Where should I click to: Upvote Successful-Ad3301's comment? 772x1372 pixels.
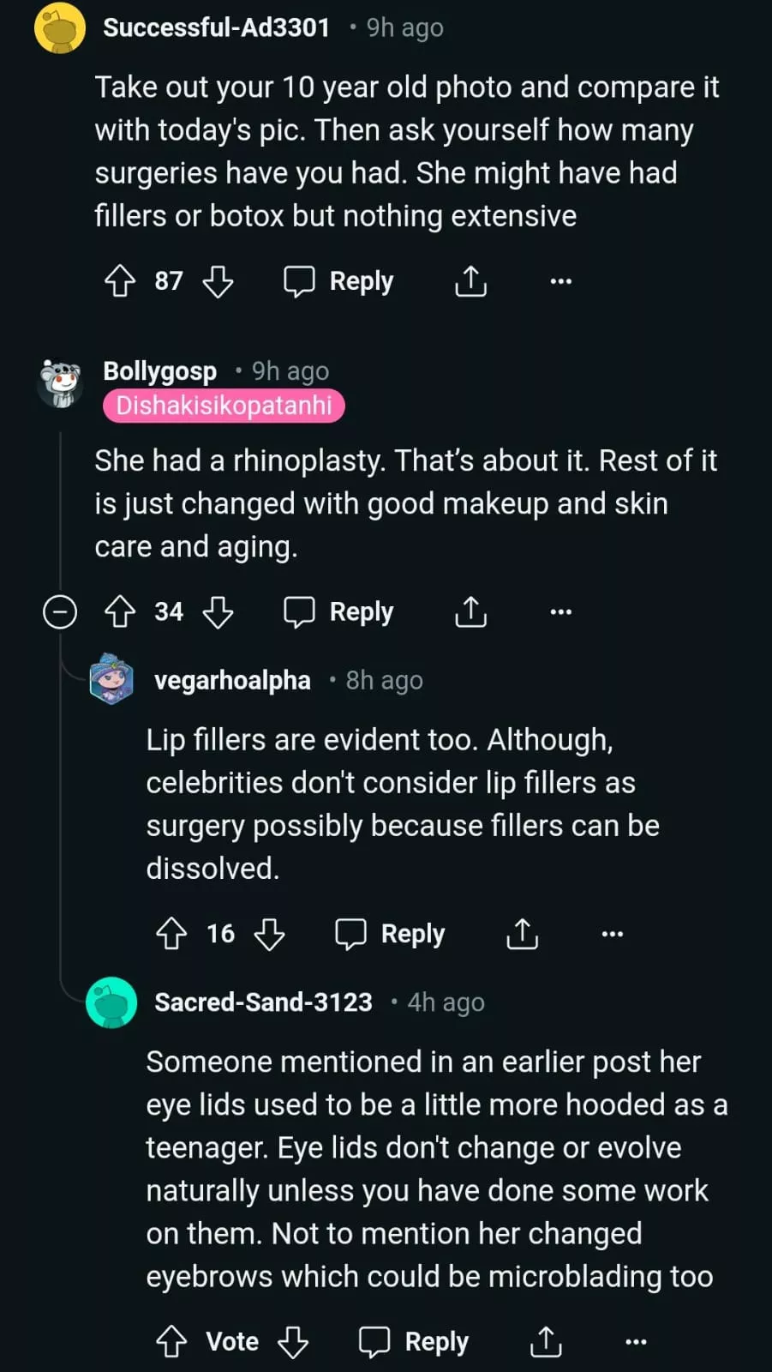click(120, 281)
